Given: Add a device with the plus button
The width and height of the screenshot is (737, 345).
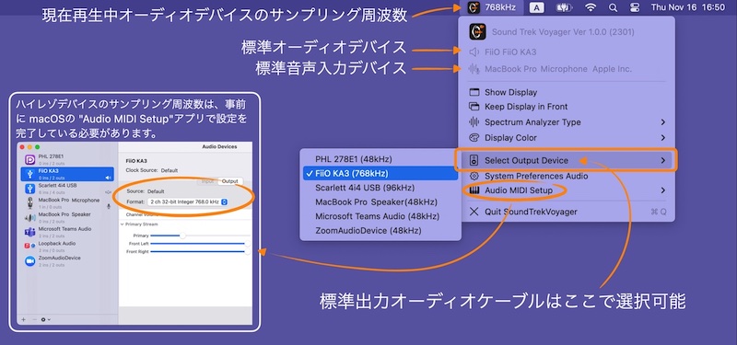Looking at the screenshot, I should 24,319.
